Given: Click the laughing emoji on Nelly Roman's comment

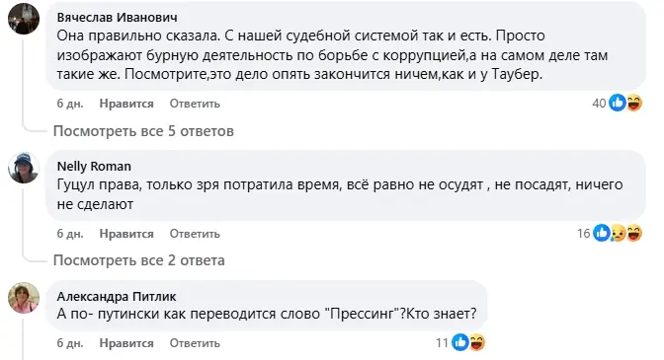Looking at the screenshot, I should pyautogui.click(x=633, y=233).
